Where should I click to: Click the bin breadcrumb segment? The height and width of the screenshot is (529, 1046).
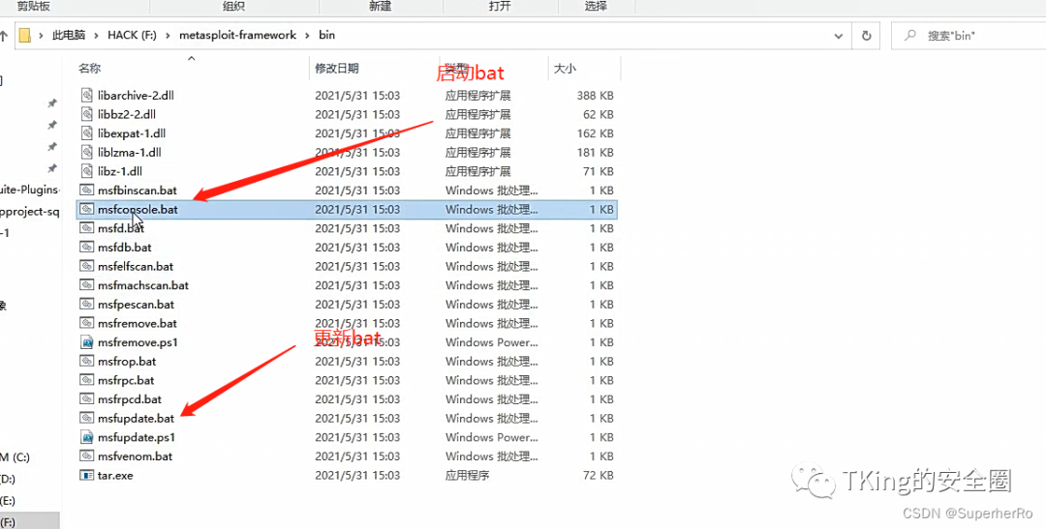coord(327,36)
